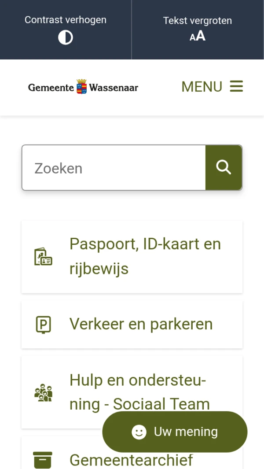Screen dimensions: 264x469
Task: Go to 'Verkeer en parkeren'
Action: pos(132,325)
